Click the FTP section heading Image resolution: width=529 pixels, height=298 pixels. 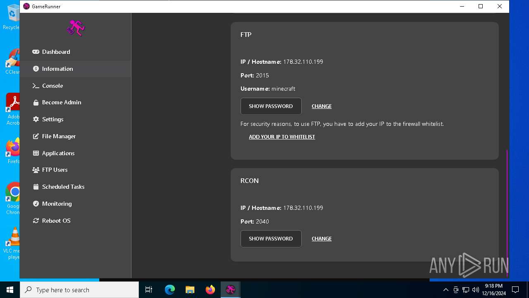coord(246,35)
